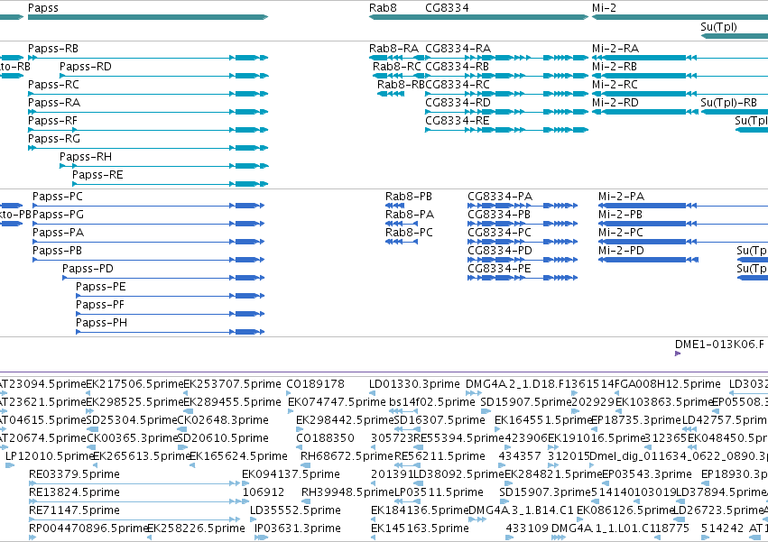
Task: Select EST CO188350
Action: (324, 438)
